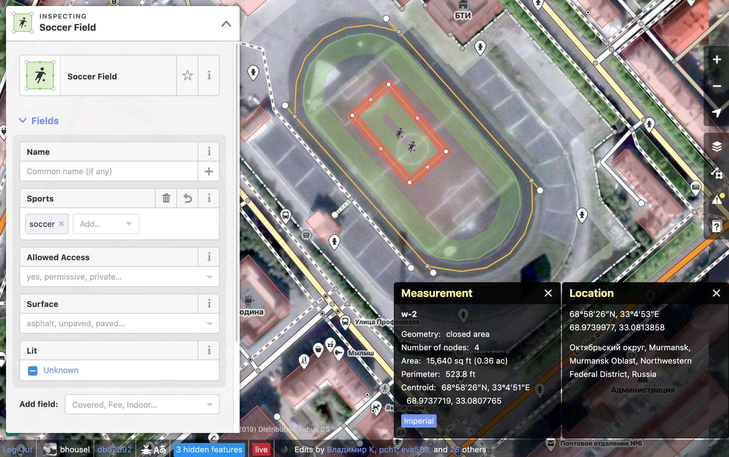Image resolution: width=729 pixels, height=457 pixels.
Task: Click the Name text input field
Action: (x=109, y=171)
